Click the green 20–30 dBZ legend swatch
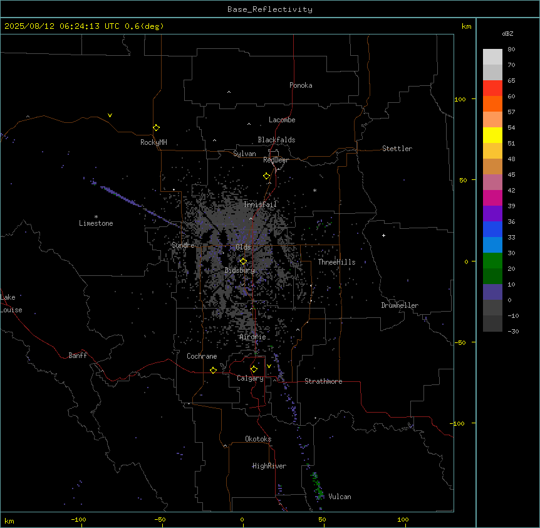540x528 pixels. (x=492, y=261)
